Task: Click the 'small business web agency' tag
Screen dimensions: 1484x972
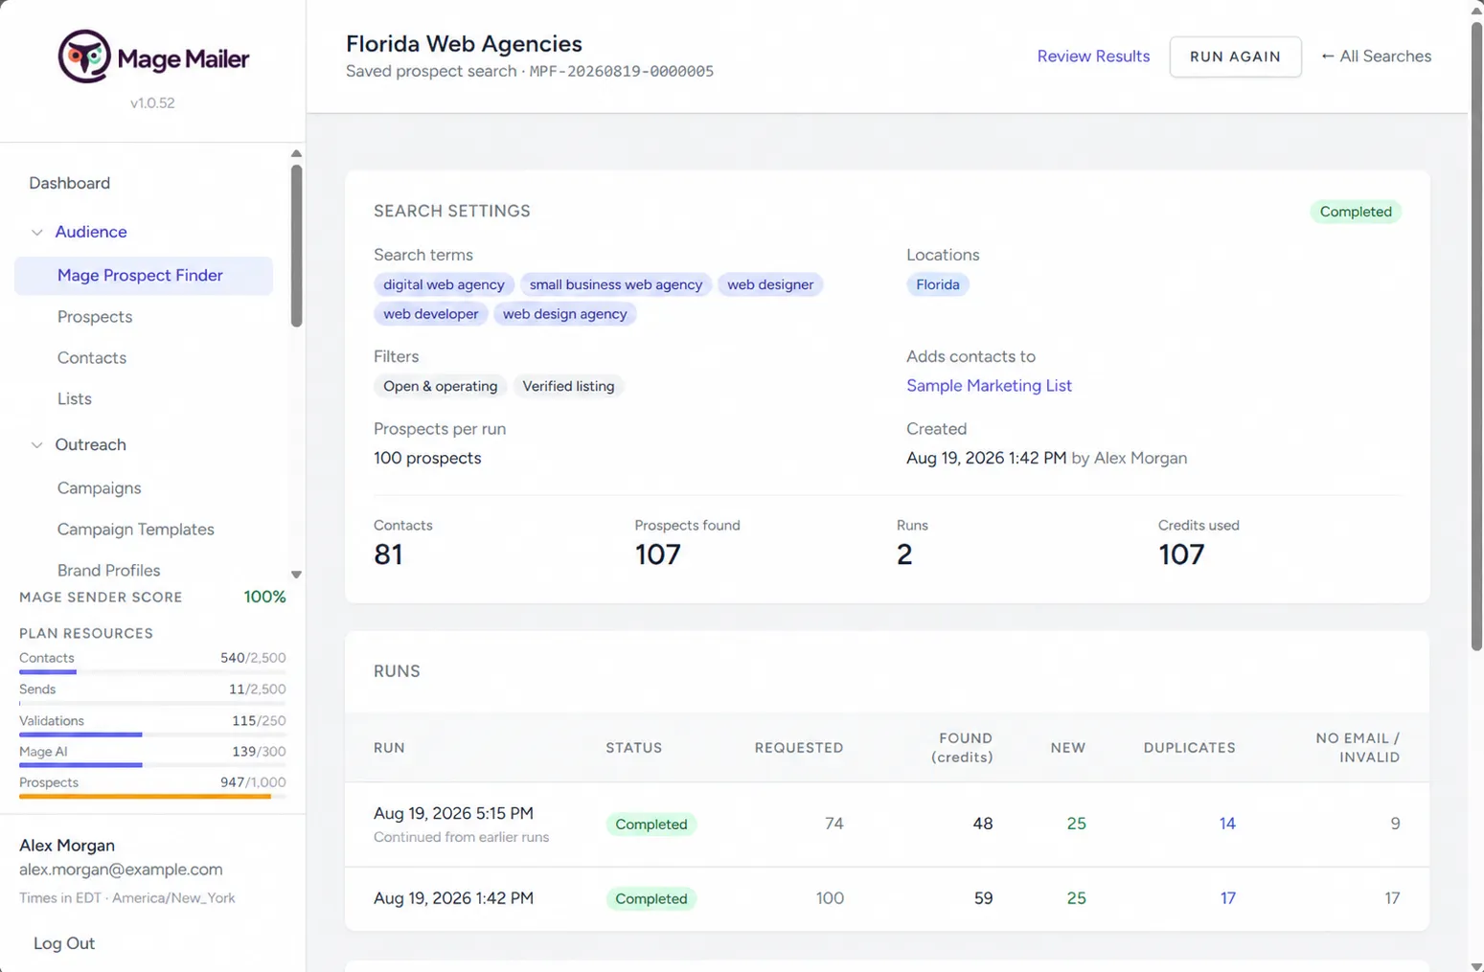Action: 616,284
